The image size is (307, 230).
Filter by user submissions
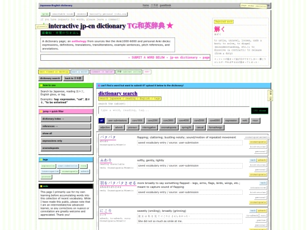coord(117,120)
